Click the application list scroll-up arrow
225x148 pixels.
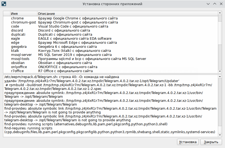click(220, 13)
